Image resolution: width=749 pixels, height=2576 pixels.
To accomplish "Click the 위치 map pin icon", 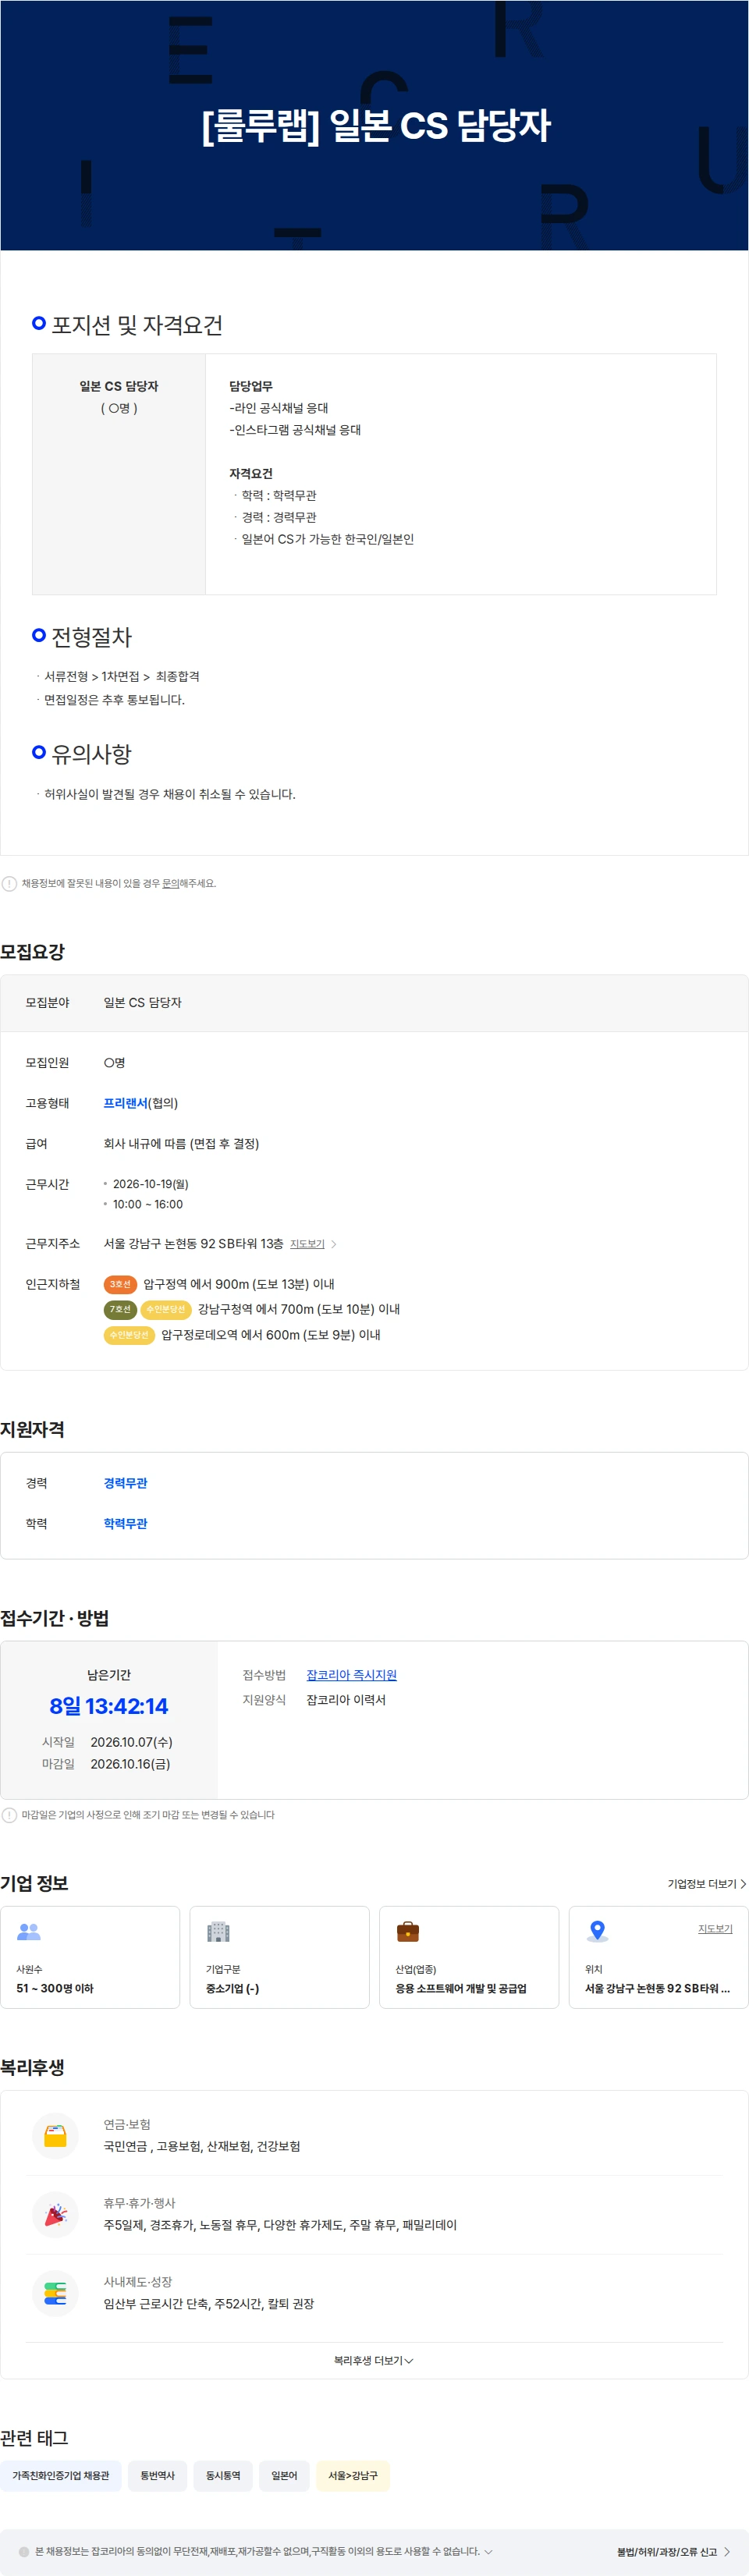I will pyautogui.click(x=597, y=1932).
